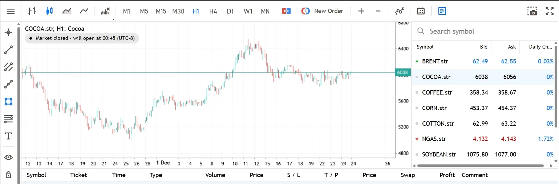The image size is (559, 184).
Task: Select the crosshair cursor tool
Action: pos(8,33)
